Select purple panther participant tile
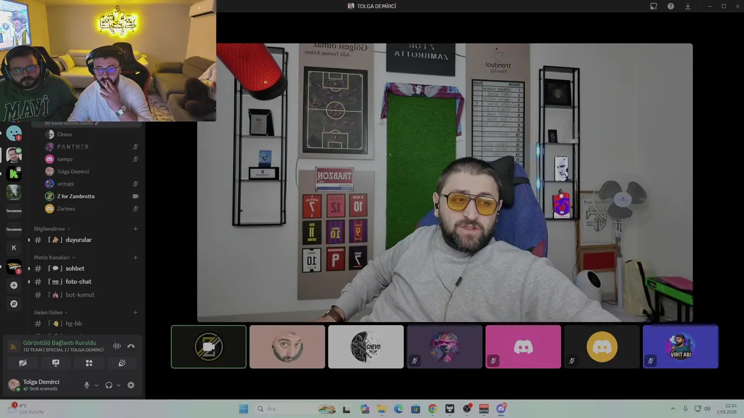Viewport: 744px width, 418px height. point(445,347)
